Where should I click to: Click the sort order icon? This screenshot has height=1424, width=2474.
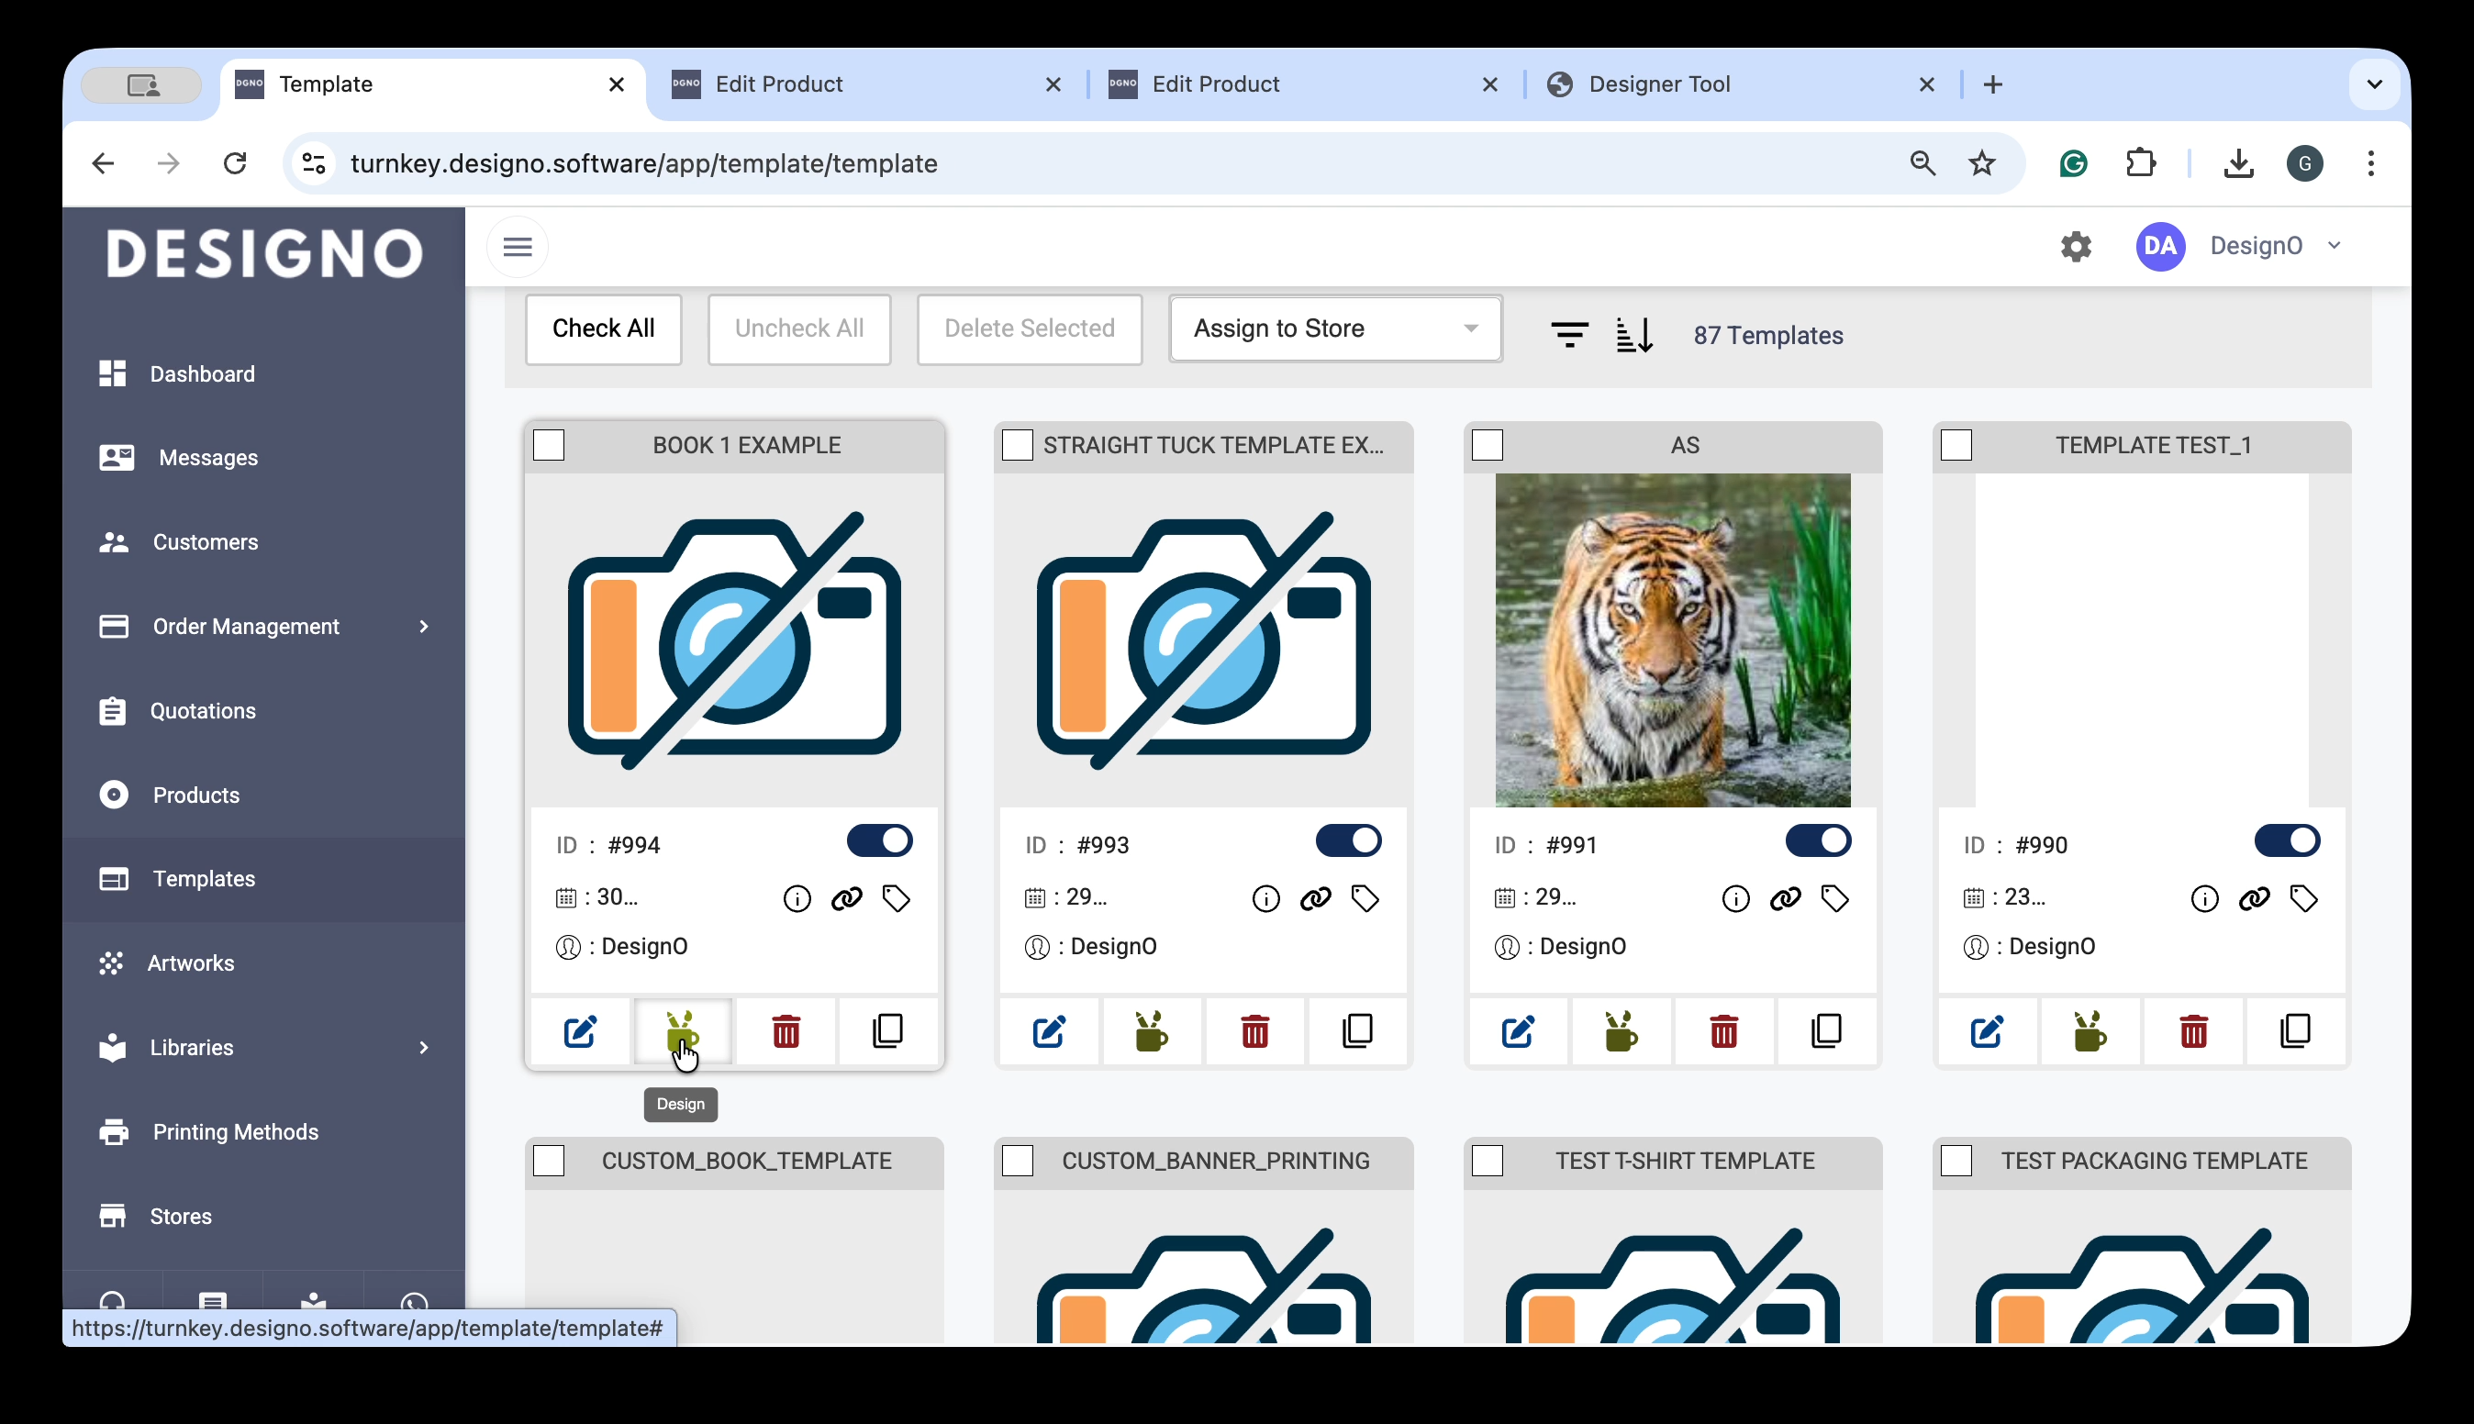1634,335
